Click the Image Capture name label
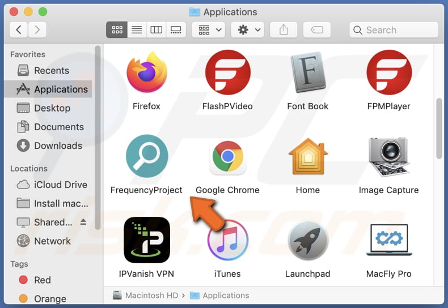Viewport: 448px width, 308px height. (x=389, y=190)
